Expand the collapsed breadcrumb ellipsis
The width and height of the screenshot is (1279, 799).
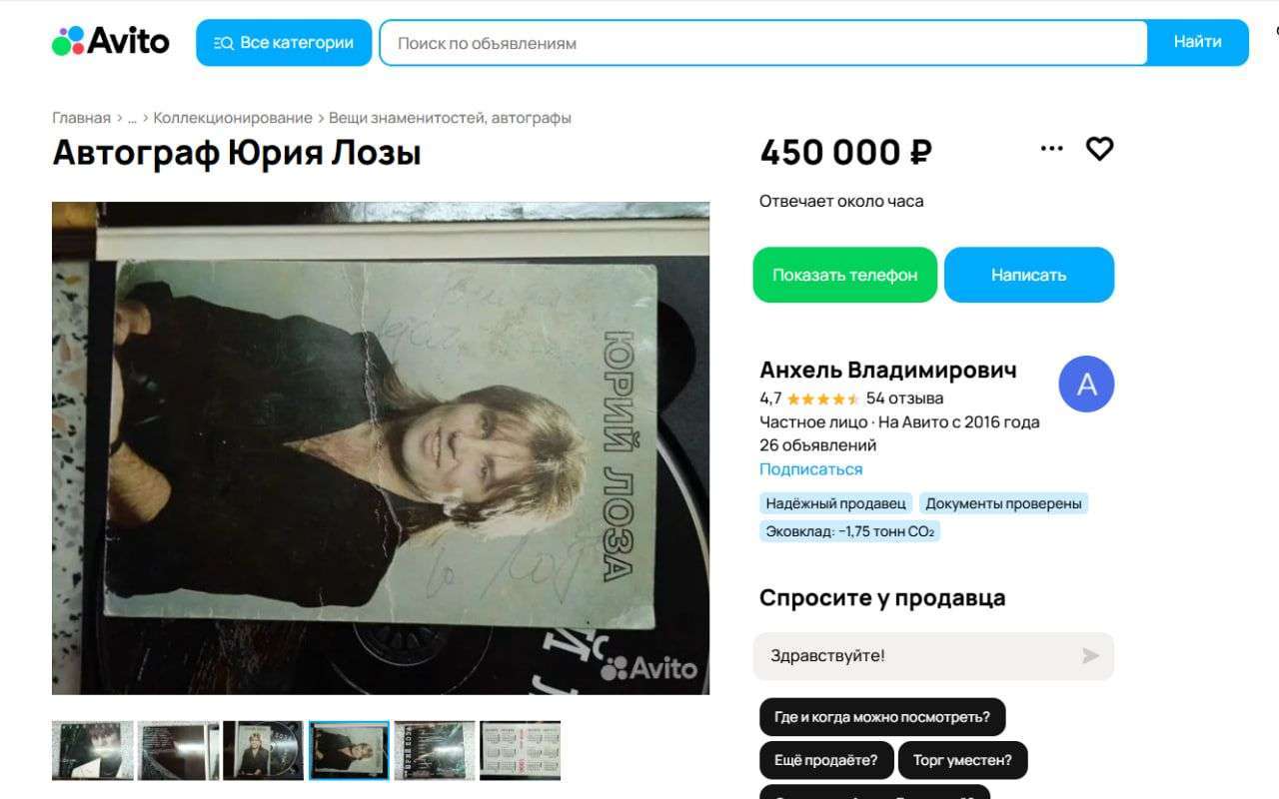point(132,118)
